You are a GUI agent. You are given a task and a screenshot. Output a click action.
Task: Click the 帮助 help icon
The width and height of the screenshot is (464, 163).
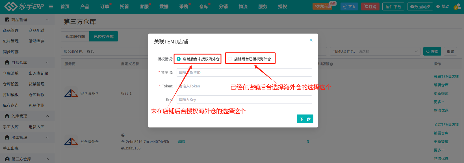coord(438,6)
